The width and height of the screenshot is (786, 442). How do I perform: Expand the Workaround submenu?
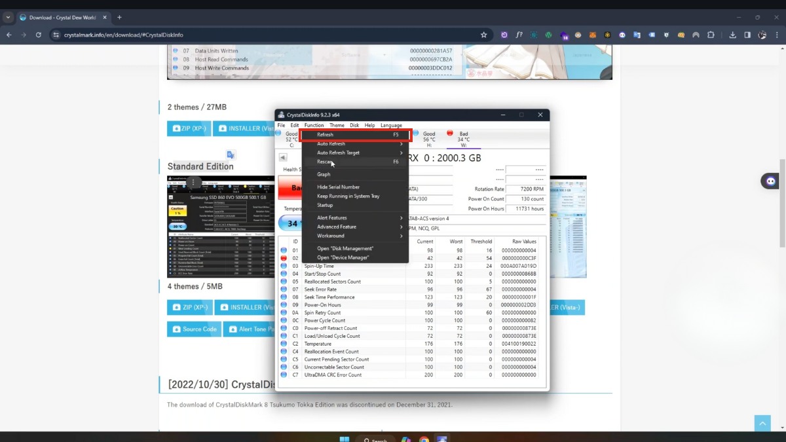click(x=355, y=236)
